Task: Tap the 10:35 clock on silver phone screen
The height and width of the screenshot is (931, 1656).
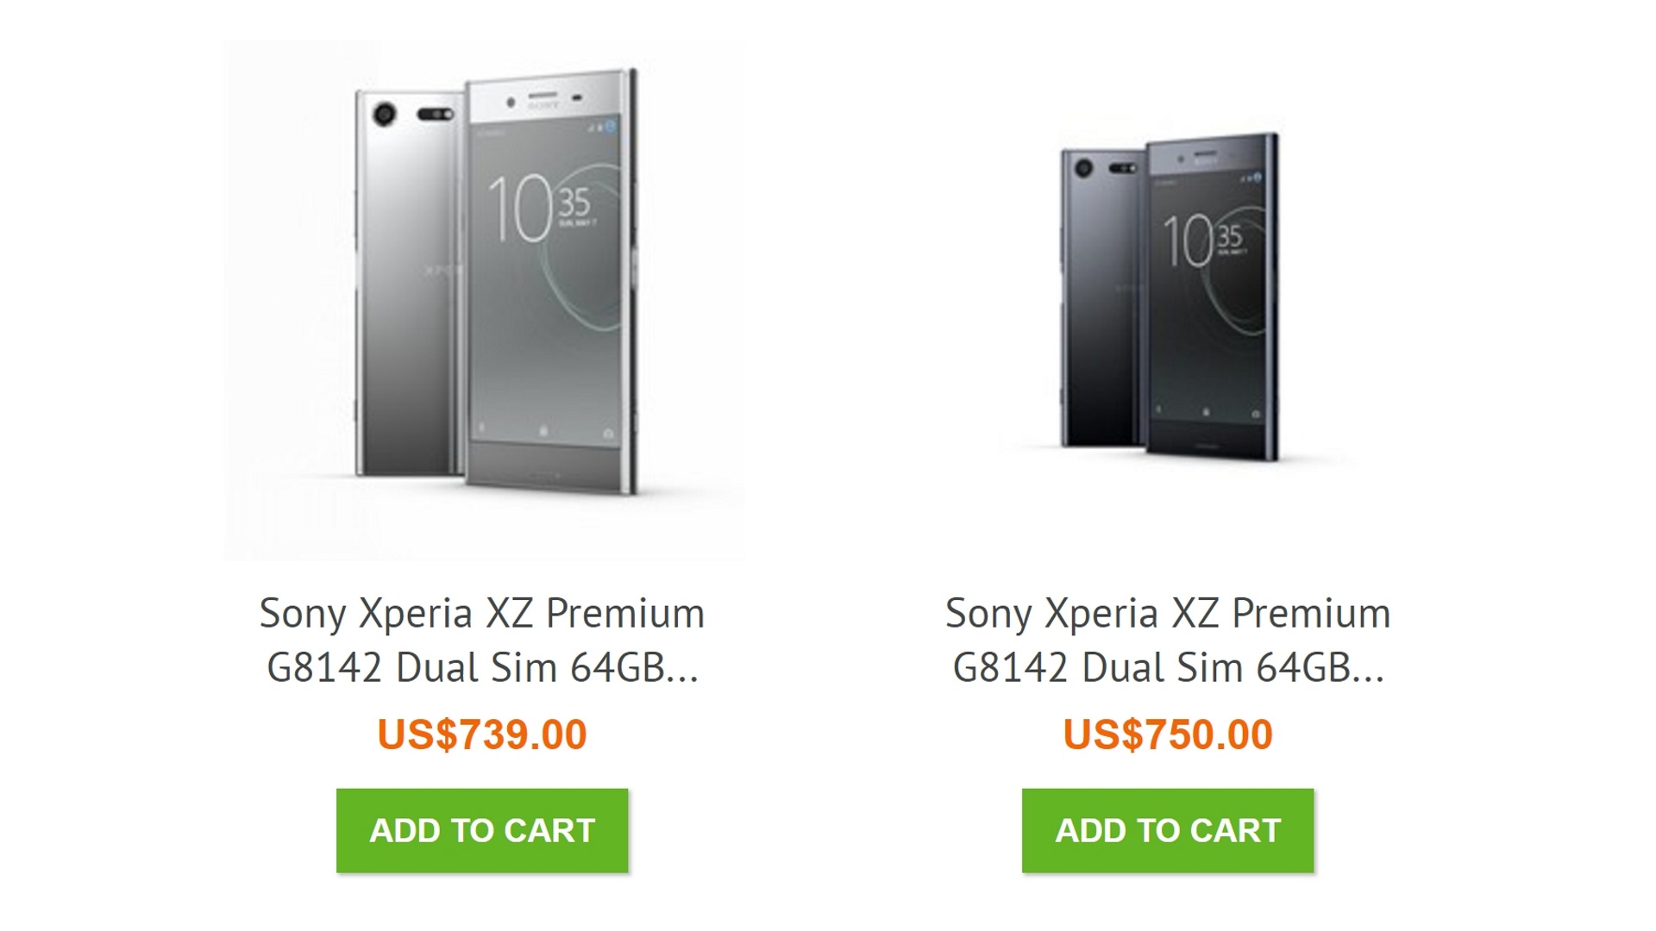Action: 539,208
